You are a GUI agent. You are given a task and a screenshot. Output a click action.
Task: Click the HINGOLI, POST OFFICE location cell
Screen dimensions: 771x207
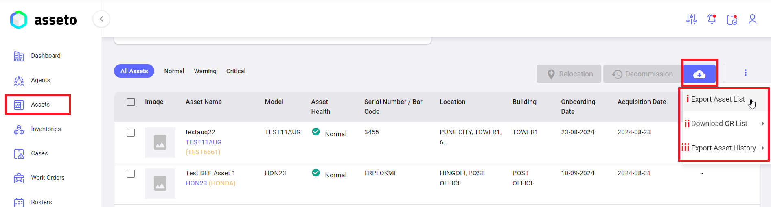462,178
